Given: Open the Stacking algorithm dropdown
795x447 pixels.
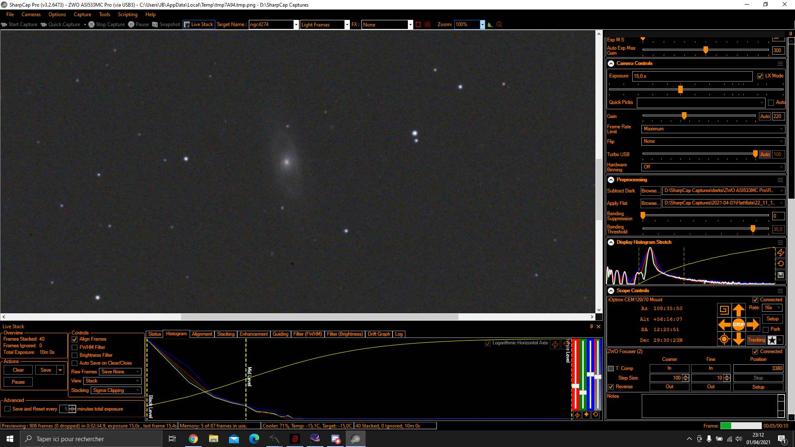Looking at the screenshot, I should (116, 390).
